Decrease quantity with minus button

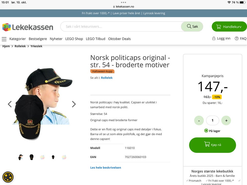[199, 121]
